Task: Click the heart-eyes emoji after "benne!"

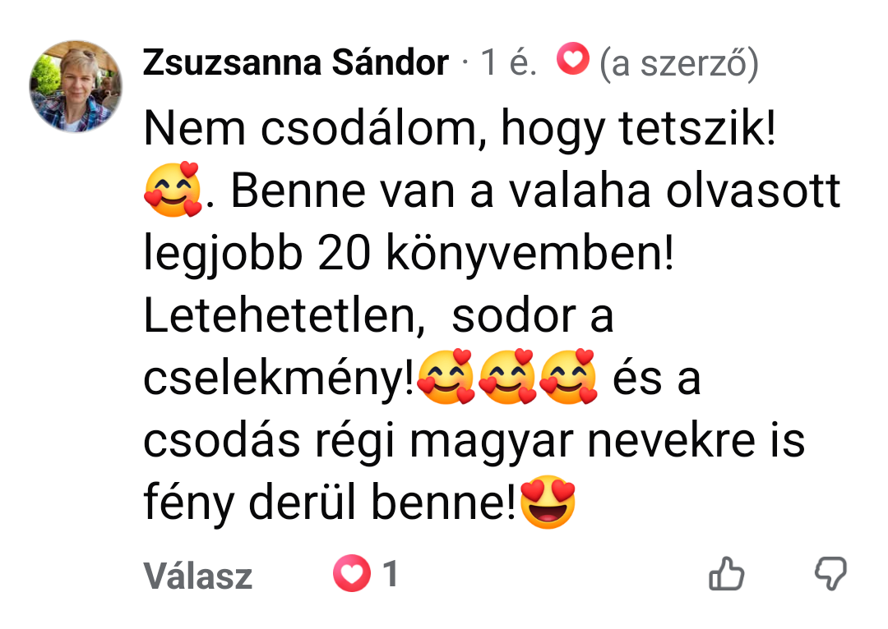Action: (x=547, y=502)
